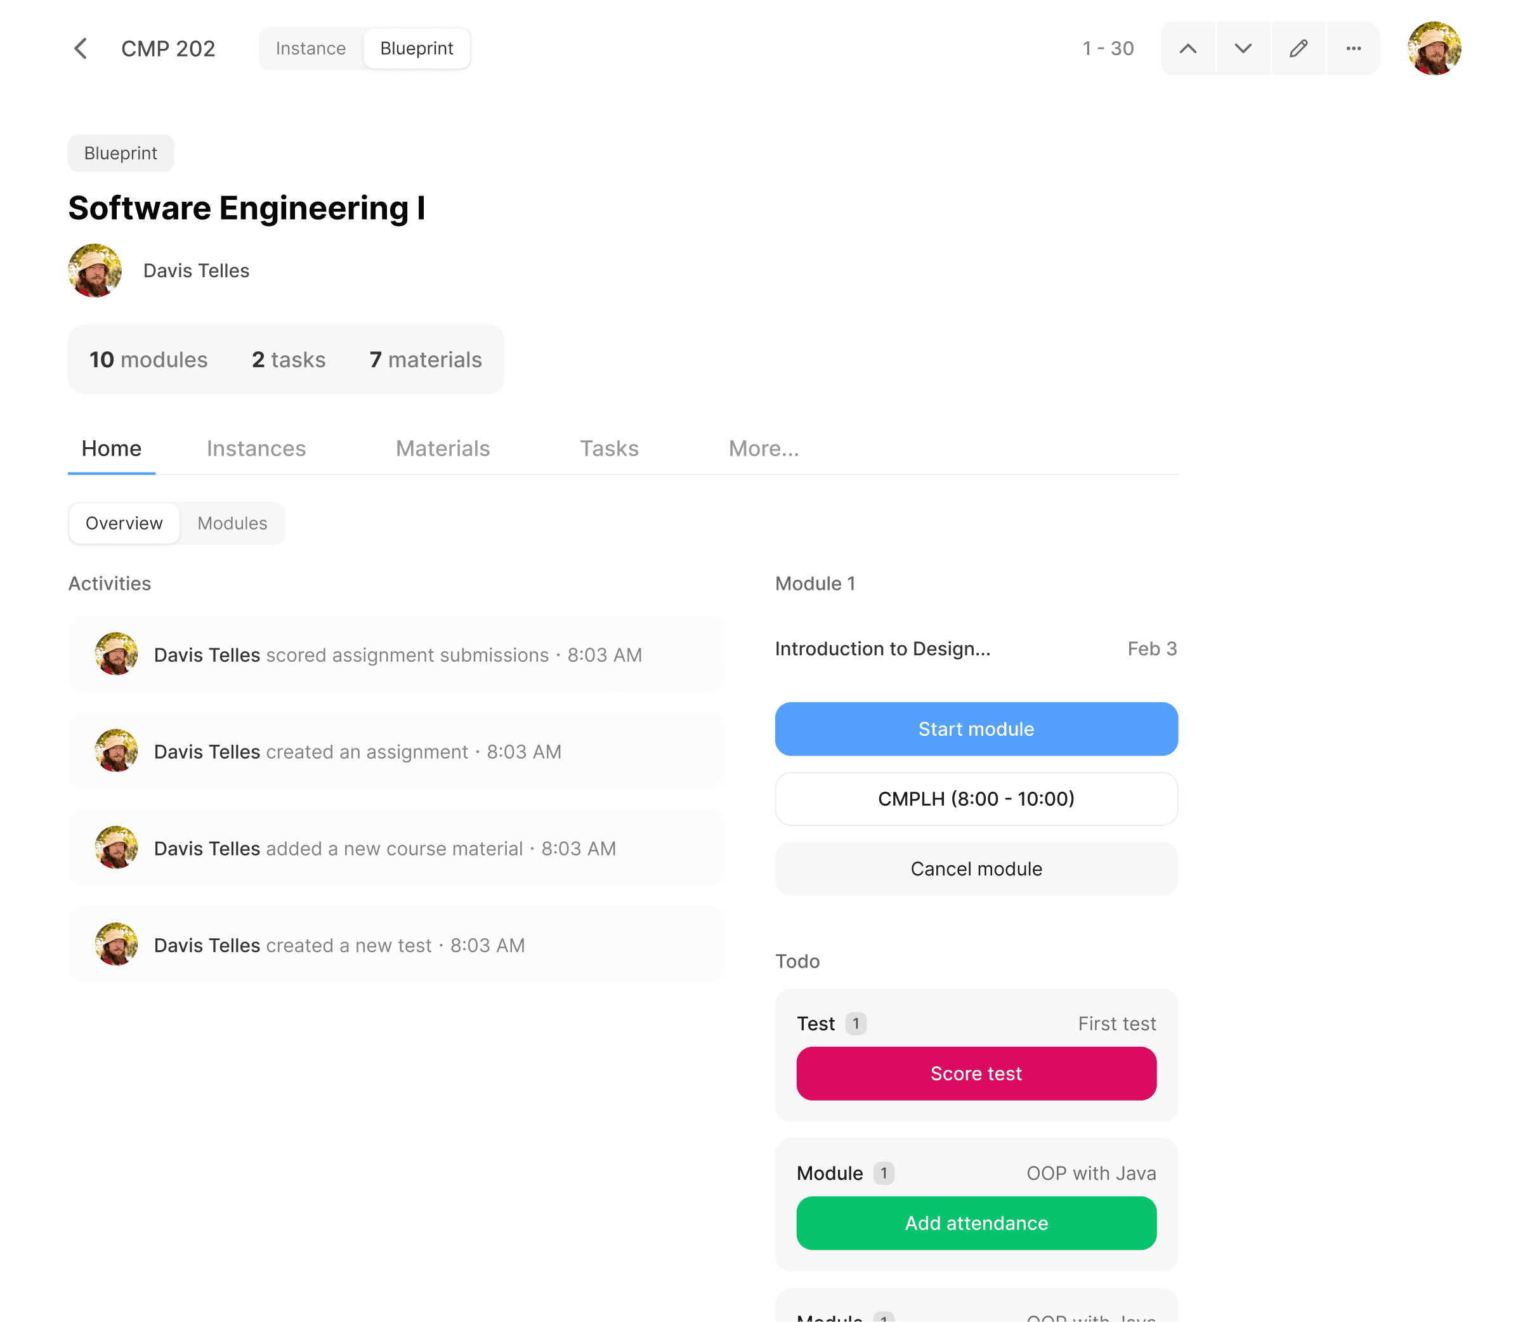This screenshot has width=1525, height=1322.
Task: Switch to Instance view toggle
Action: click(311, 49)
